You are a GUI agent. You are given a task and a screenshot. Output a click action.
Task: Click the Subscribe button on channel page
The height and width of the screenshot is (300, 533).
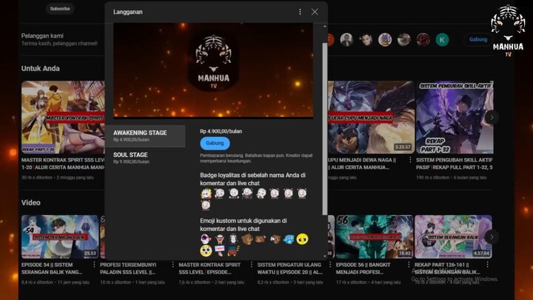pyautogui.click(x=60, y=8)
